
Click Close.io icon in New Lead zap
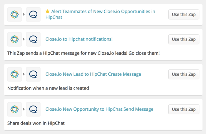click(15, 74)
